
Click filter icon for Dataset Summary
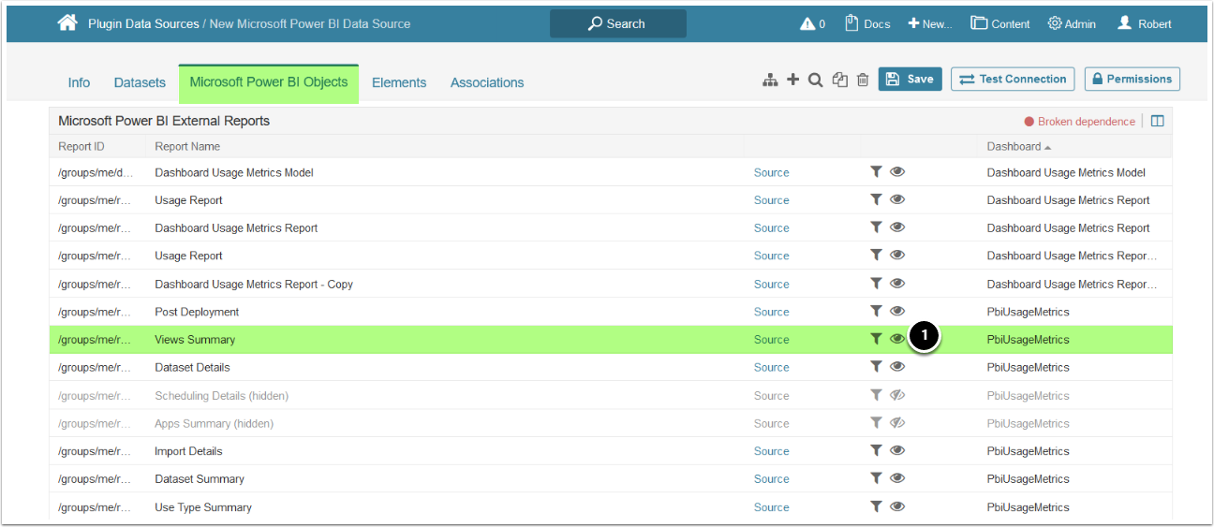pos(876,478)
